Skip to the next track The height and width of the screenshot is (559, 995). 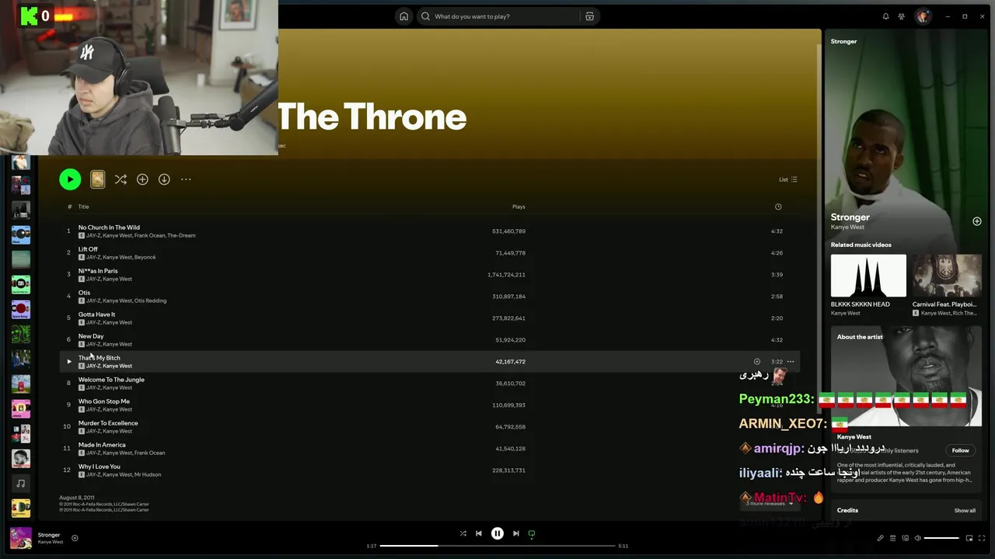[516, 533]
